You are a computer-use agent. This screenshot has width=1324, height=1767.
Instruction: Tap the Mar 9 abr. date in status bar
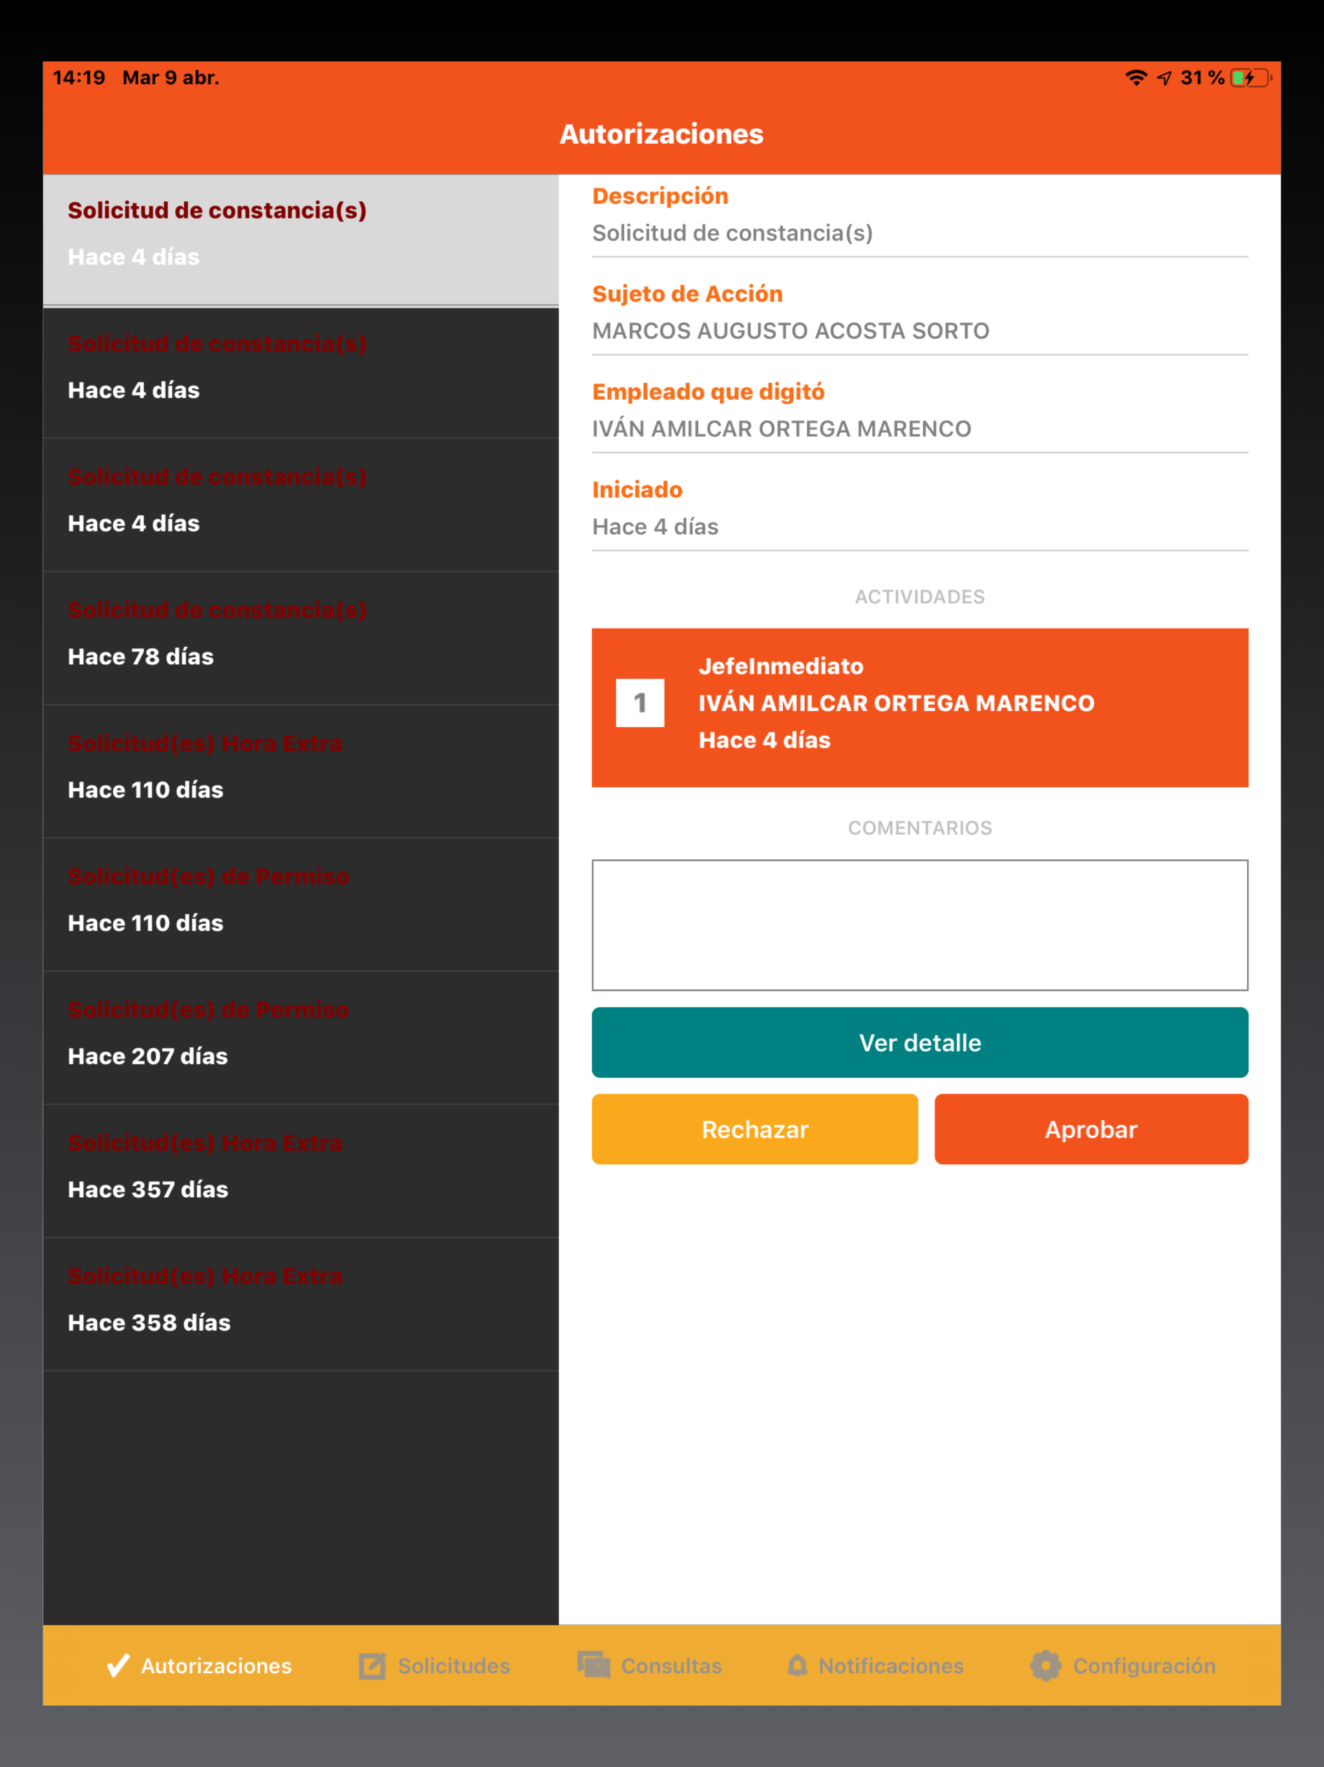171,78
